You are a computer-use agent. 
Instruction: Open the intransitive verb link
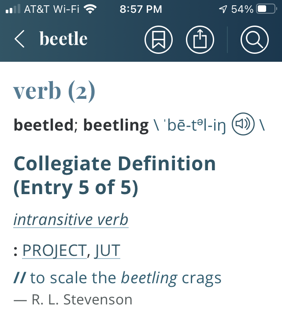click(71, 220)
